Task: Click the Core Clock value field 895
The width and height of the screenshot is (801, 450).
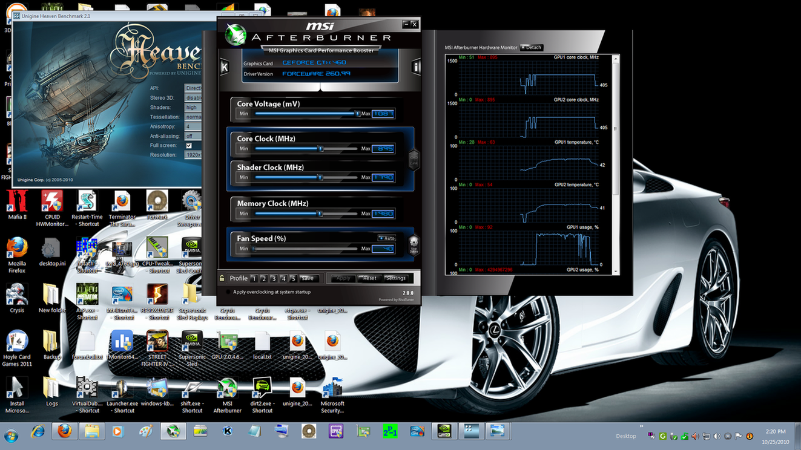Action: pyautogui.click(x=383, y=148)
